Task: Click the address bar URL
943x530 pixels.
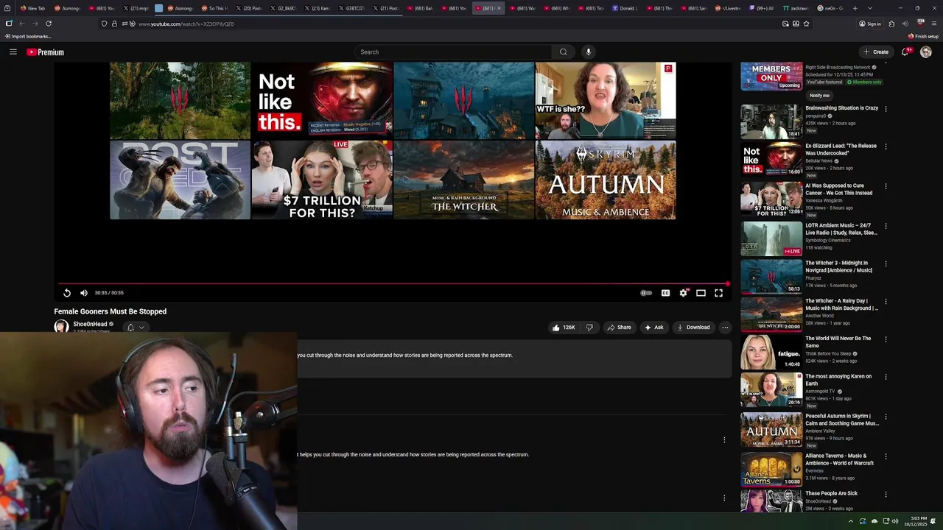Action: pos(186,24)
